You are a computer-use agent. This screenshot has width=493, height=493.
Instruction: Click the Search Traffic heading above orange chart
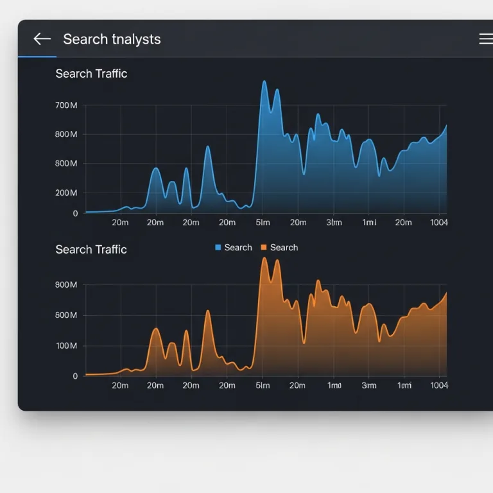(x=91, y=249)
